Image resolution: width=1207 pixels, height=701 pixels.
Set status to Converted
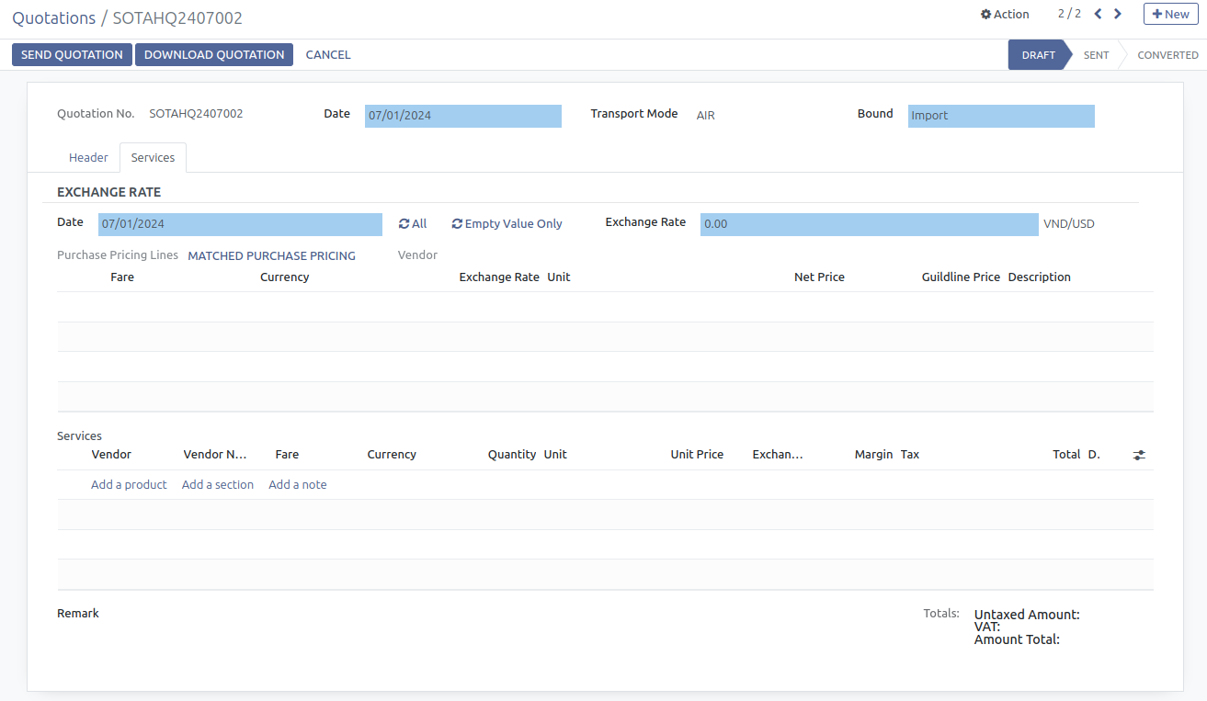1167,55
